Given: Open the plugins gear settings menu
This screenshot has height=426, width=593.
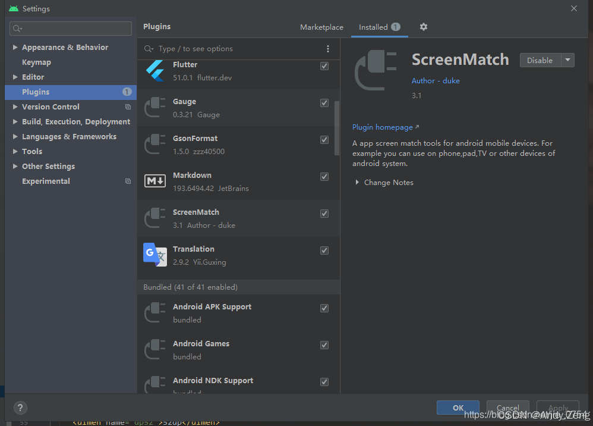Looking at the screenshot, I should click(423, 27).
